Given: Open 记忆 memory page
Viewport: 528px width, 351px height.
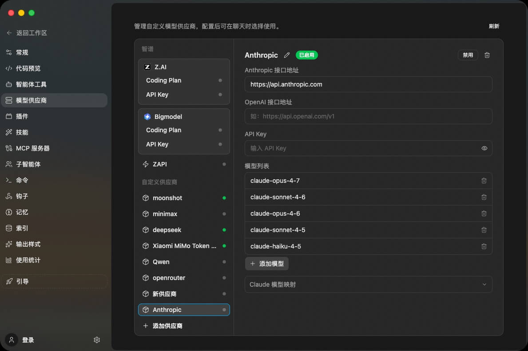Looking at the screenshot, I should [x=54, y=213].
